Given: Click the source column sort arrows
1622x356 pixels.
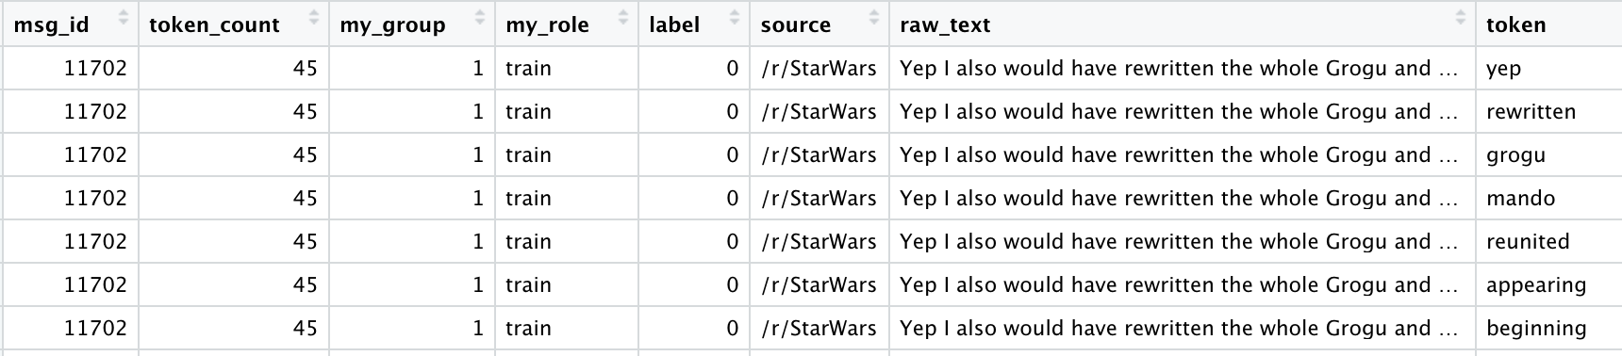Looking at the screenshot, I should pyautogui.click(x=874, y=17).
